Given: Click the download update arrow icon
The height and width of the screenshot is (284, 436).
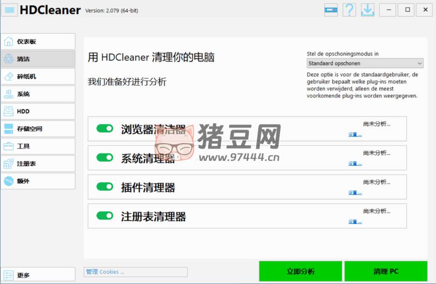Looking at the screenshot, I should (x=367, y=10).
